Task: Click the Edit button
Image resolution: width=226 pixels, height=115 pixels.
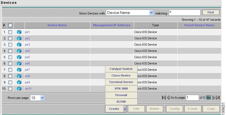Action: coord(136,109)
